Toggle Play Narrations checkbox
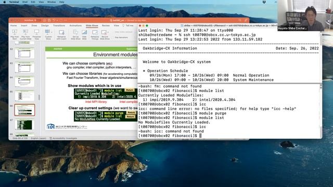This screenshot has height=187, width=333. click(121, 37)
